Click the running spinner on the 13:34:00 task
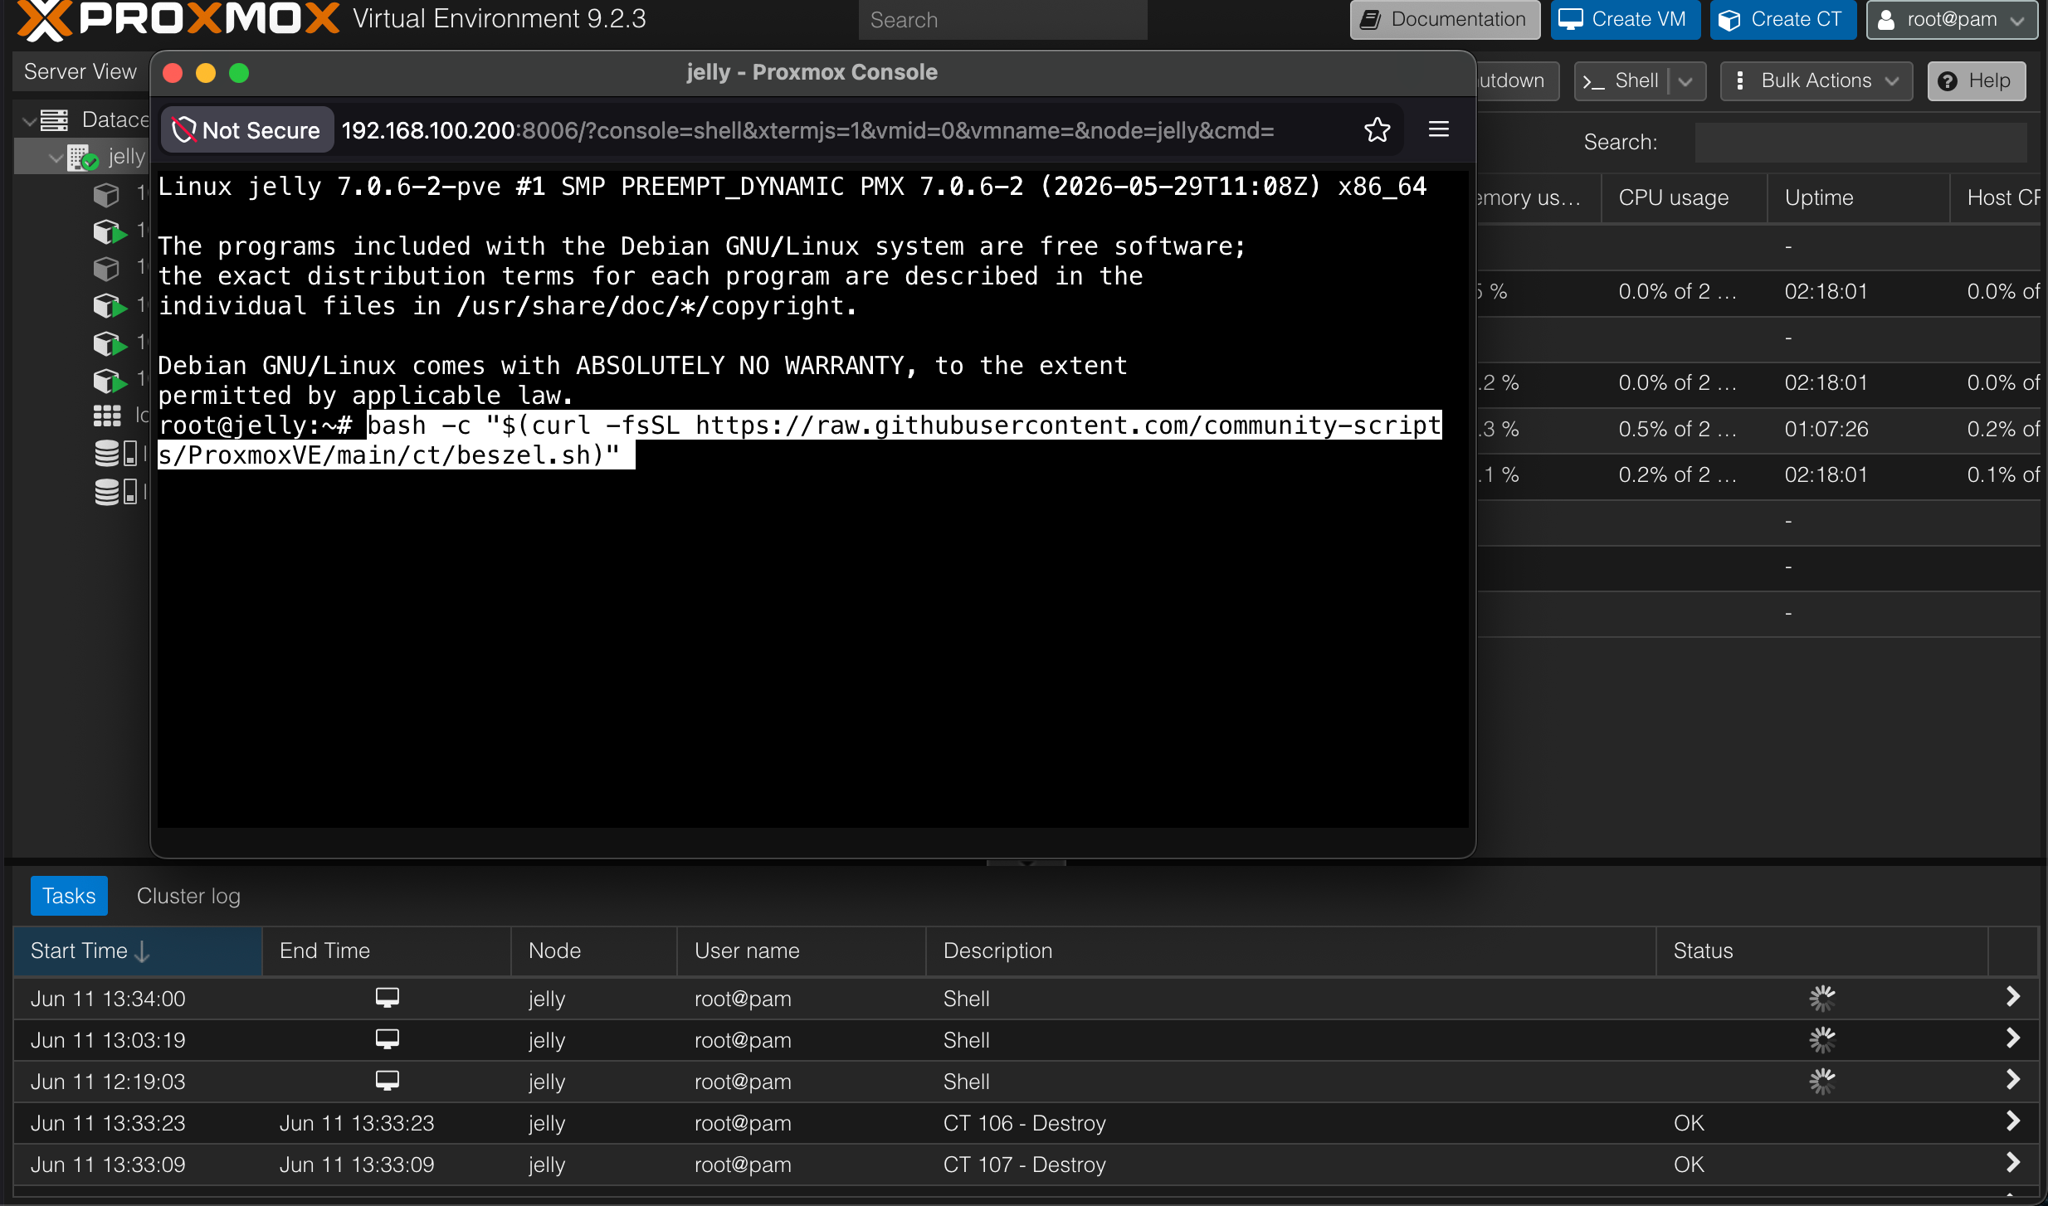This screenshot has width=2048, height=1206. (1822, 998)
